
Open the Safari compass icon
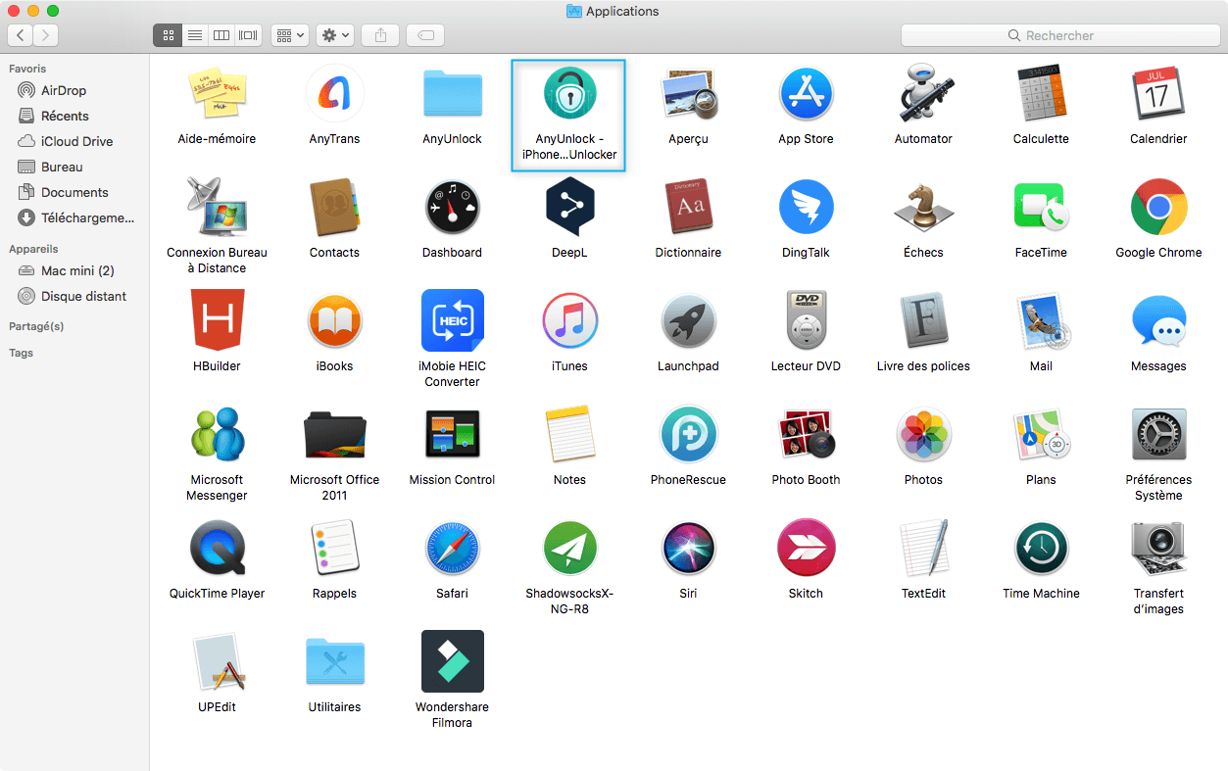tap(452, 548)
